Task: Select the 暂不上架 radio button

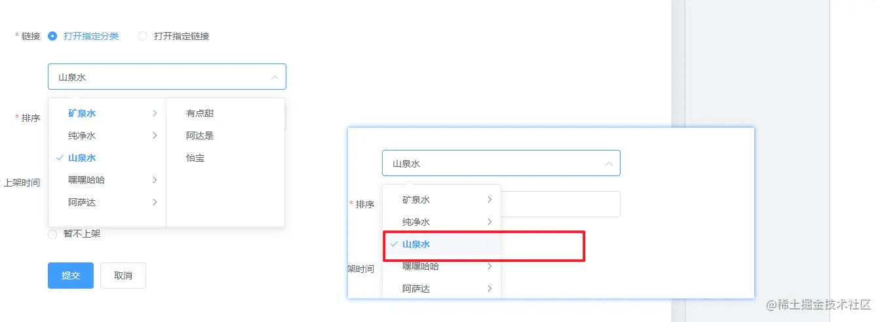Action: coord(52,234)
